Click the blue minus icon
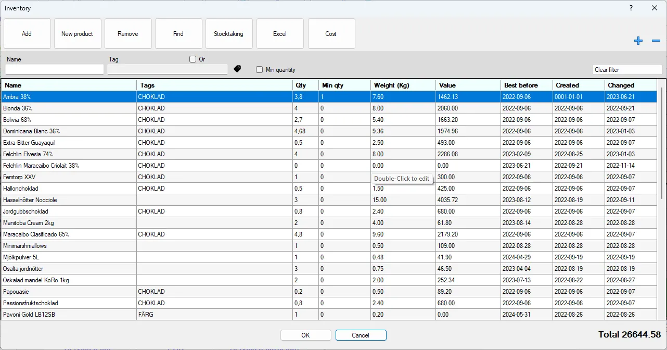 (x=656, y=41)
